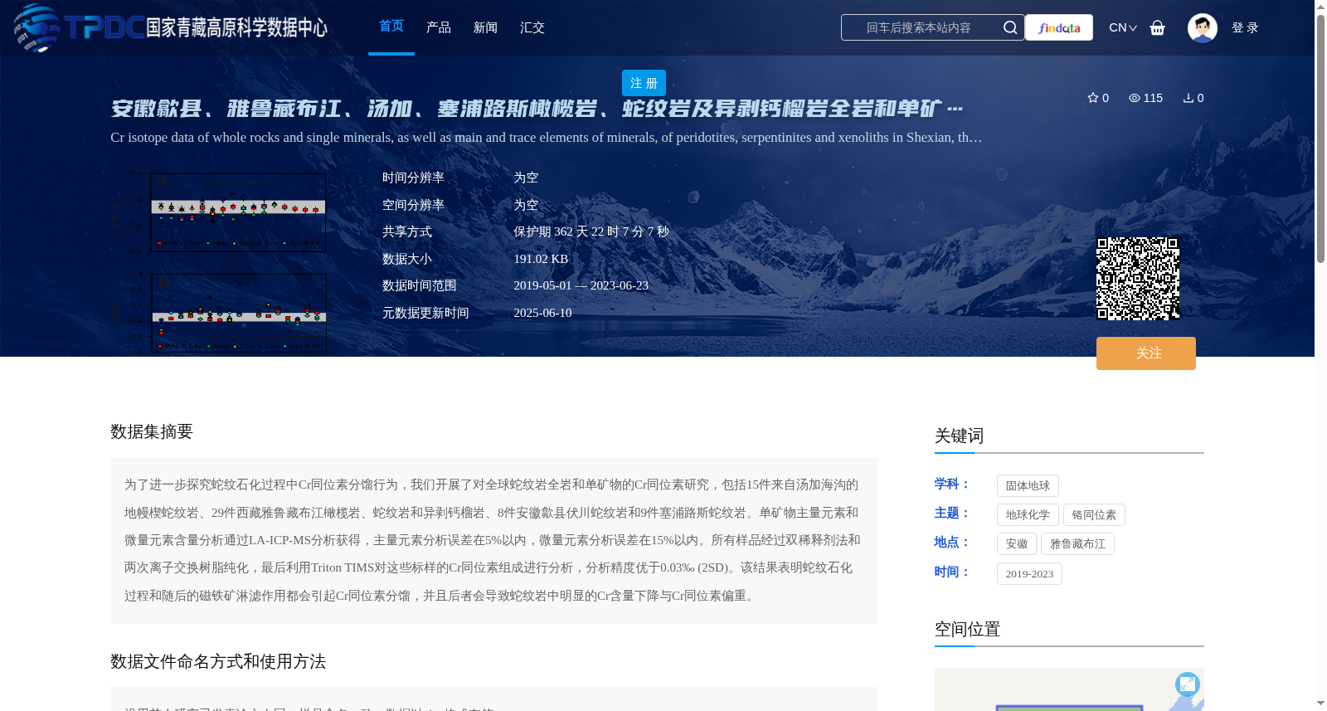Select the 固体地球 keyword tag

click(x=1028, y=485)
